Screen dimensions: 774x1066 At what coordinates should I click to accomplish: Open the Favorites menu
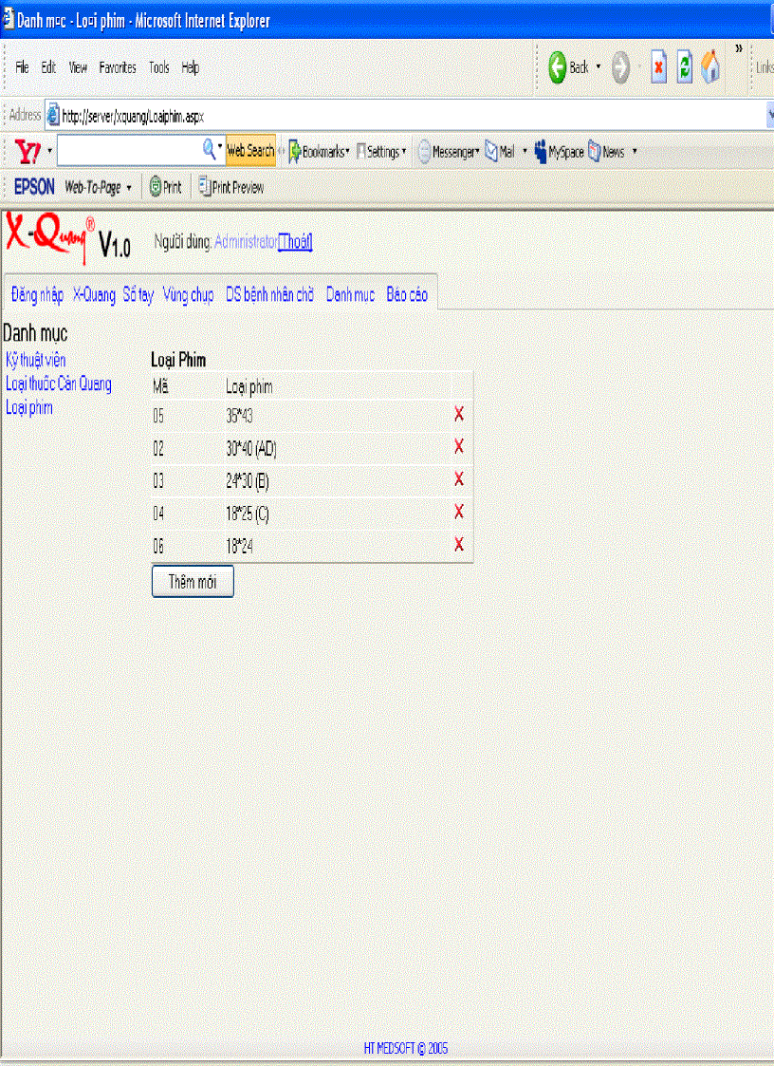(x=117, y=67)
